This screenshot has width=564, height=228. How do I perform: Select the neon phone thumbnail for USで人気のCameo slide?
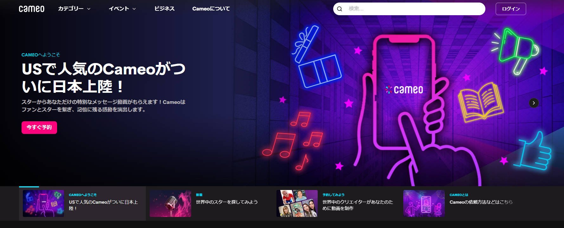pos(43,203)
